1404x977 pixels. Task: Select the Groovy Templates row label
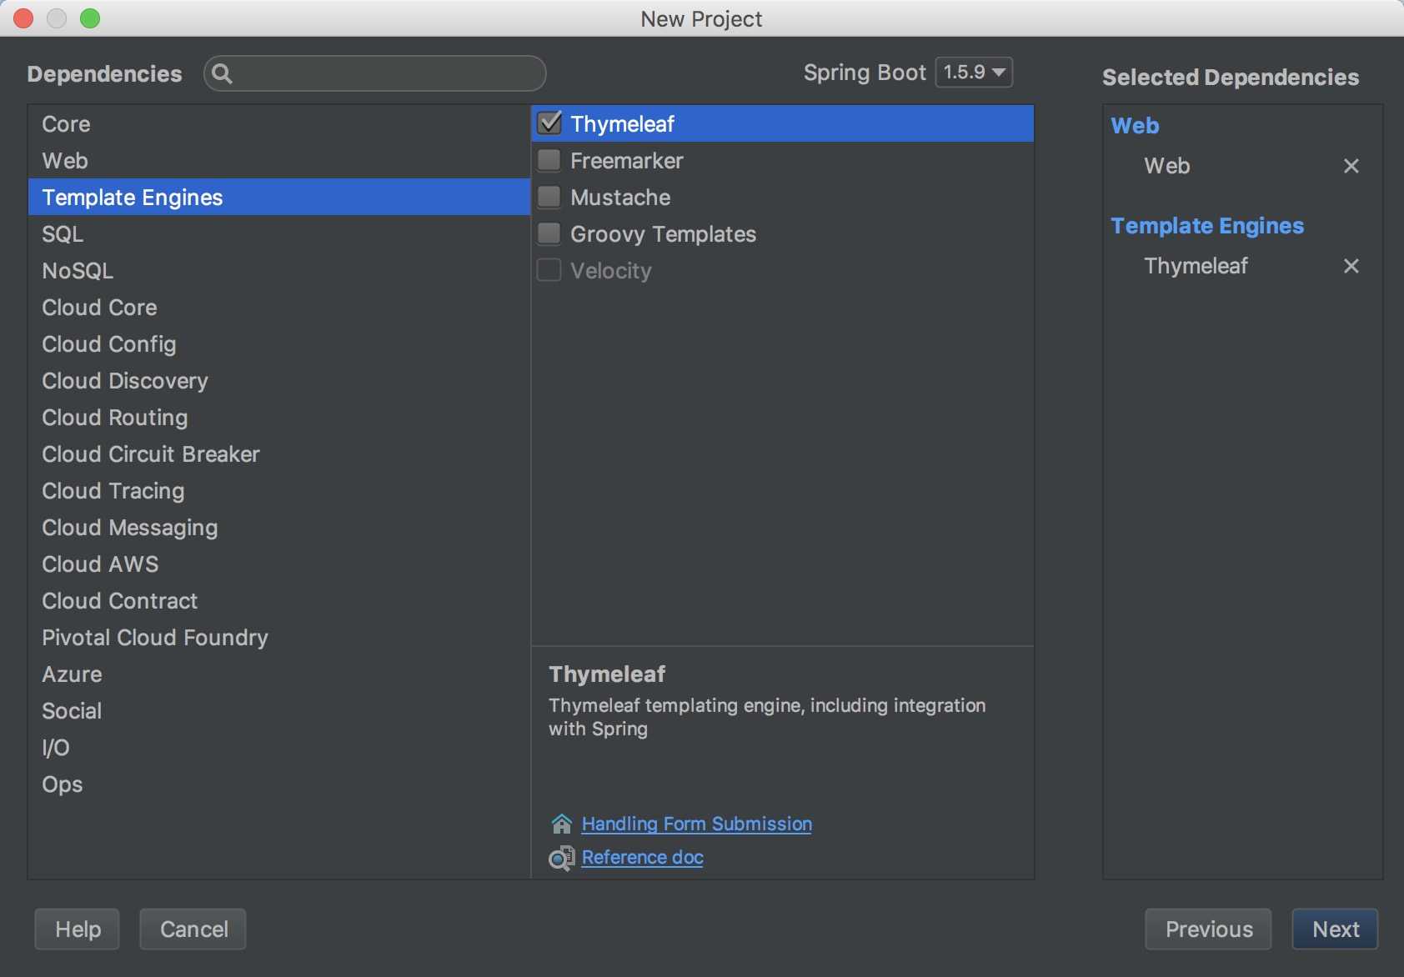664,233
